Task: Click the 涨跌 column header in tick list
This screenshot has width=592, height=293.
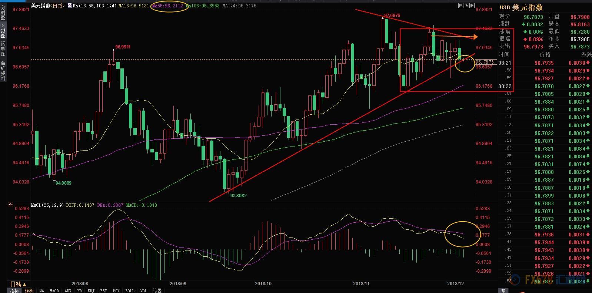Action: (587, 54)
